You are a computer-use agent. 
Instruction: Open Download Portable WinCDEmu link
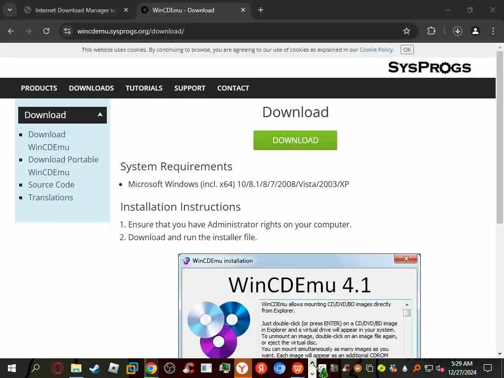coord(63,166)
